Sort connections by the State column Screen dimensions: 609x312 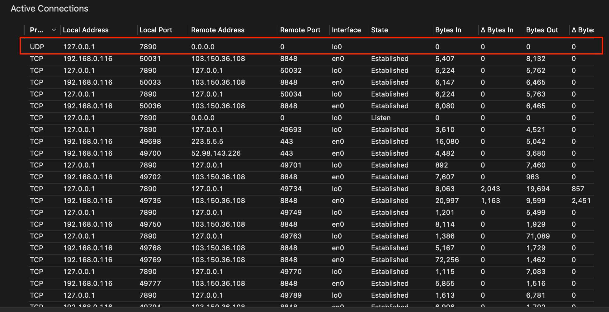(379, 30)
